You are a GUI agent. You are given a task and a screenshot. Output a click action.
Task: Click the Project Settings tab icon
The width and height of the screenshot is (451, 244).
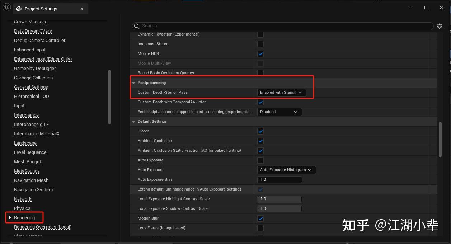pos(19,9)
